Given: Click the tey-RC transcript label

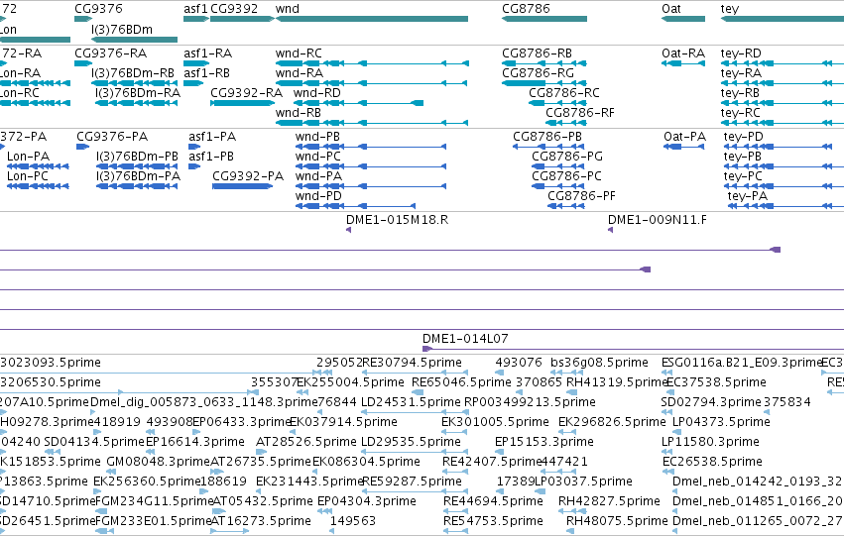Looking at the screenshot, I should [x=740, y=113].
